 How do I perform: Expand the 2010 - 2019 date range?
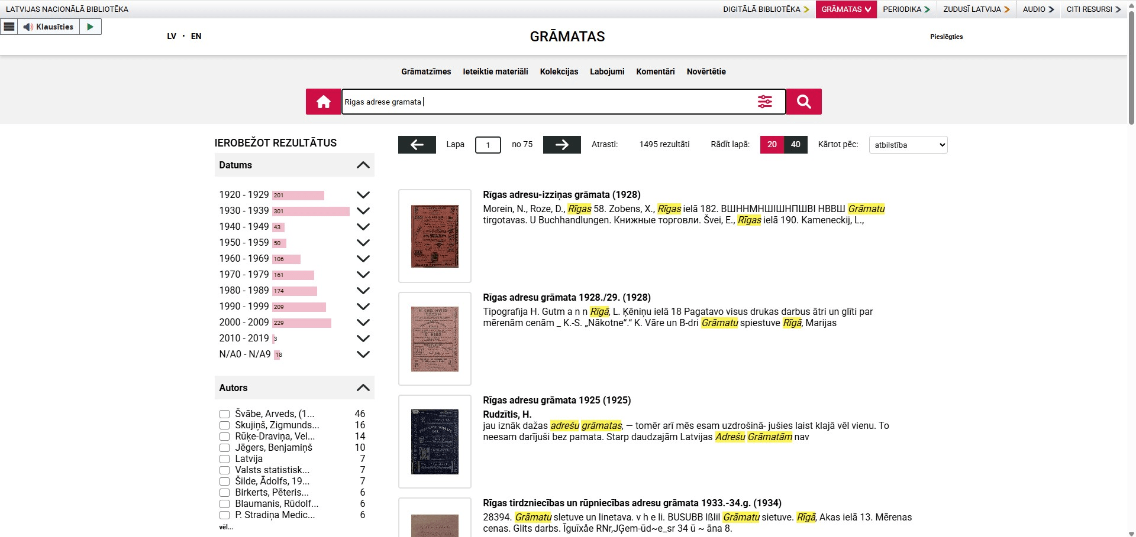tap(363, 339)
